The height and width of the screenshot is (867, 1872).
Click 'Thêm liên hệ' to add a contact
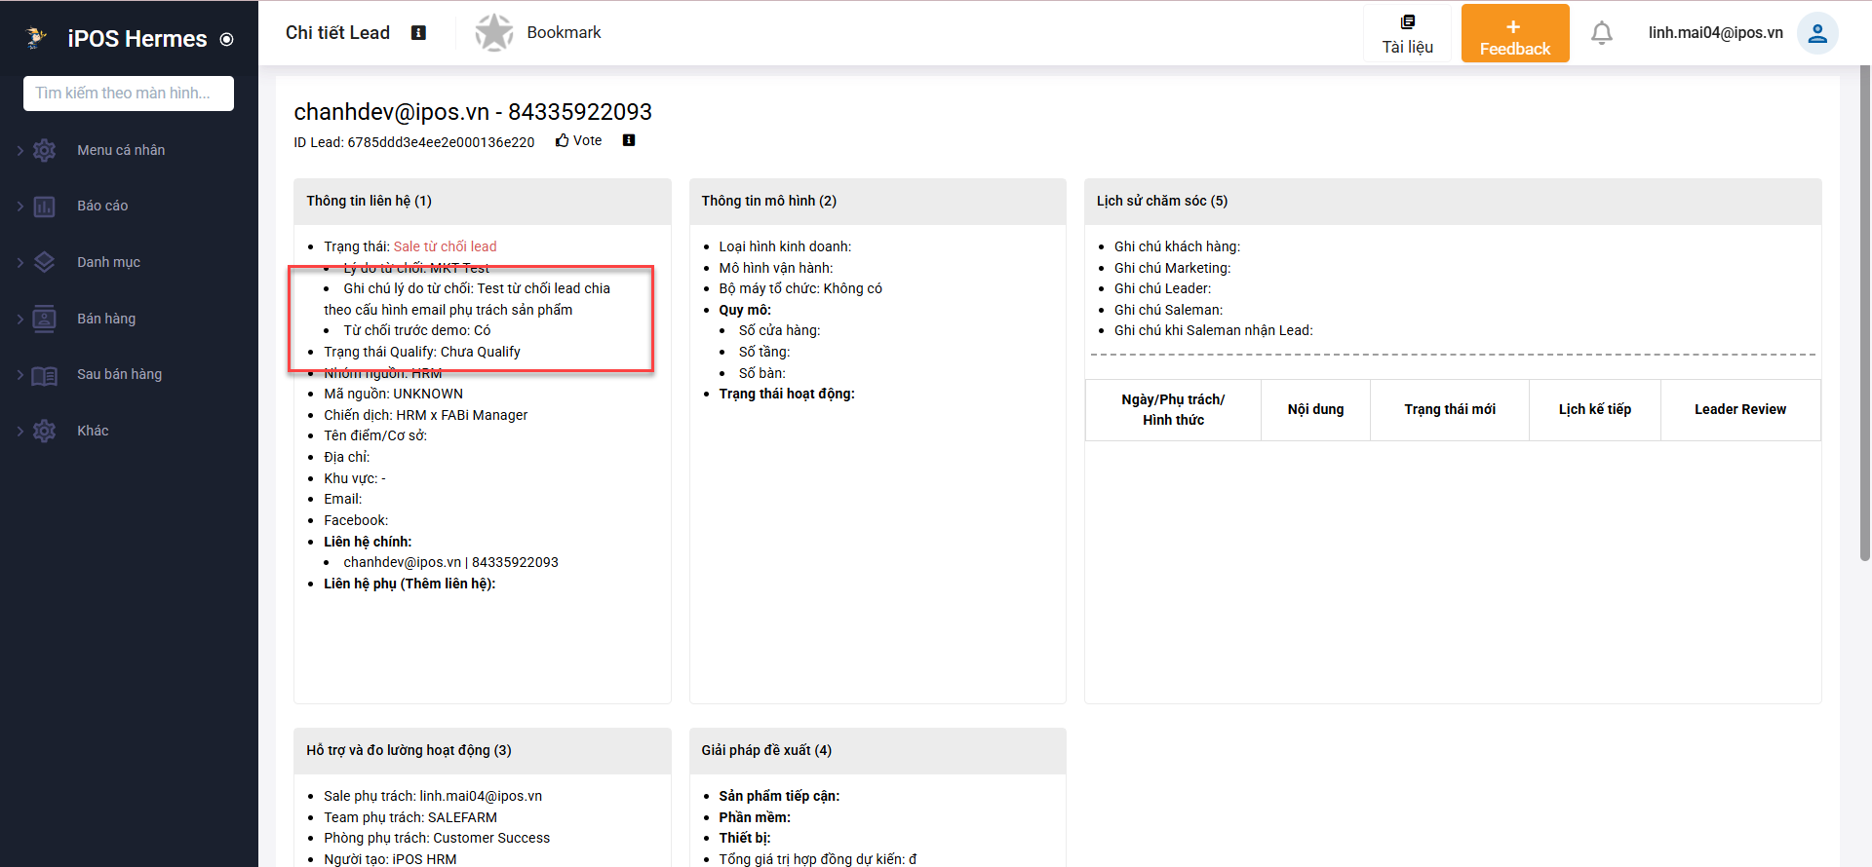click(x=446, y=584)
